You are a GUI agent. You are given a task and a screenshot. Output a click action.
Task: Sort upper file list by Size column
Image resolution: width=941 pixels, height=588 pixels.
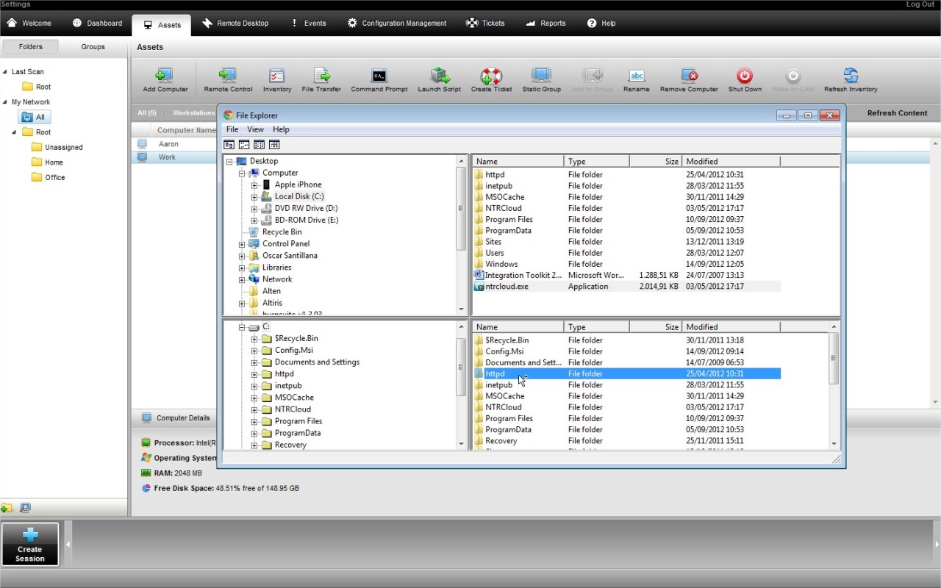click(x=656, y=161)
